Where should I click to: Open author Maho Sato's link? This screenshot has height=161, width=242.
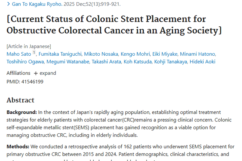[x=19, y=54]
